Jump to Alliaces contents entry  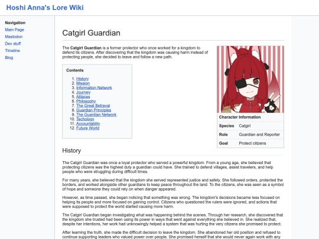point(83,97)
